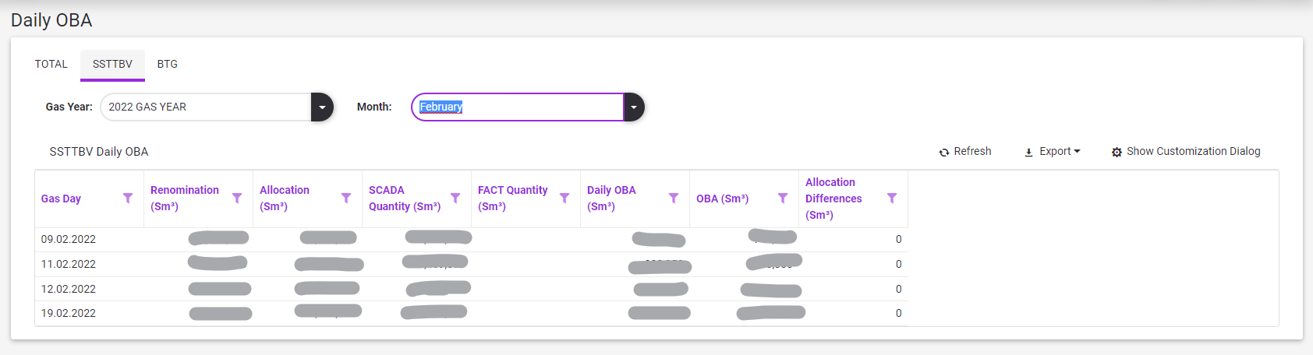The height and width of the screenshot is (355, 1313).
Task: Refresh the SSTTBV Daily OBA table
Action: [x=965, y=152]
